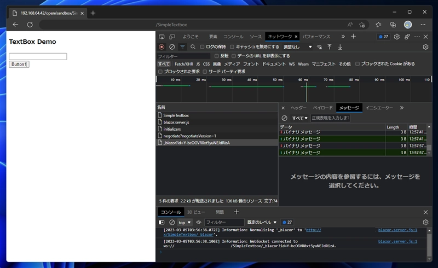Toggle the 反転 checkbox
Screen dimensions: 438x268
click(216, 56)
